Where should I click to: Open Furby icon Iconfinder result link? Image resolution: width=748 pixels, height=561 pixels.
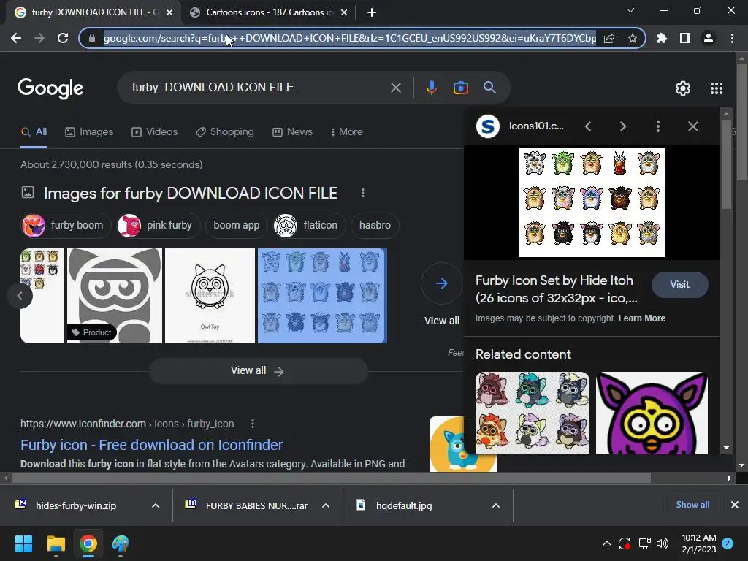(151, 445)
